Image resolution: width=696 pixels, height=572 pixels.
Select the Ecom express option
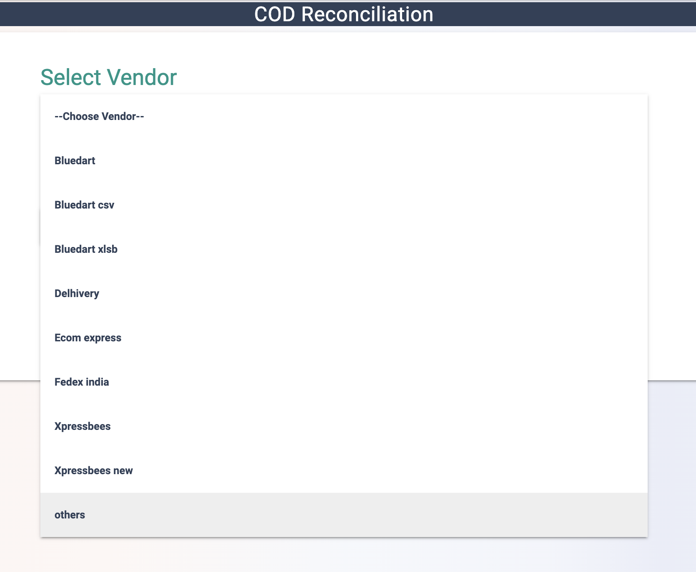(x=344, y=338)
